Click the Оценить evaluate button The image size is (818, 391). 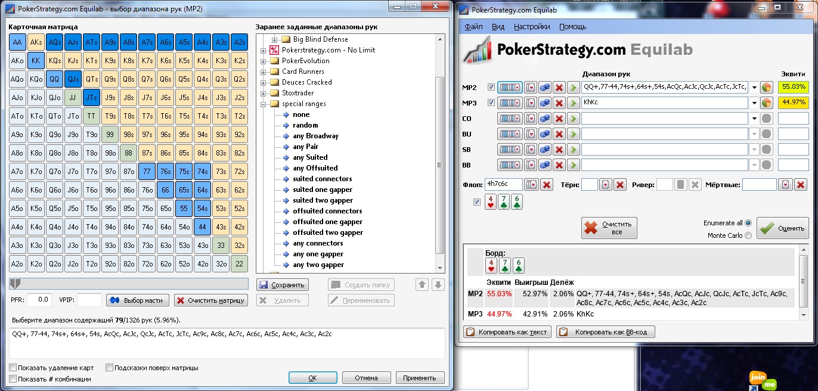pyautogui.click(x=783, y=228)
